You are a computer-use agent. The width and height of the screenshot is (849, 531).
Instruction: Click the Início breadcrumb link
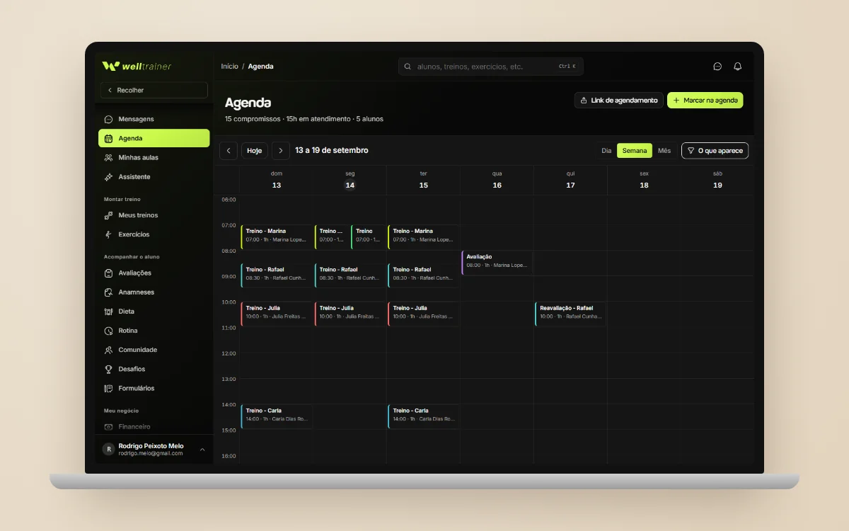coord(229,67)
